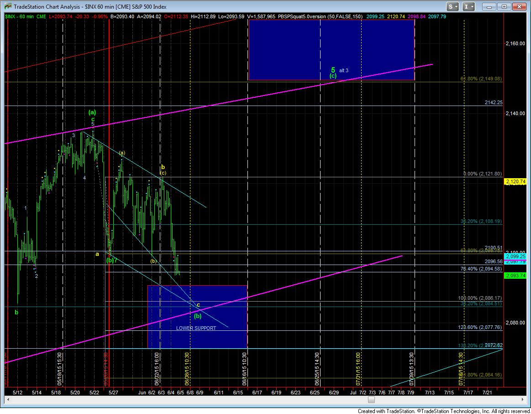This screenshot has height=414, width=531.
Task: Click the 5/12 date on time axis
Action: click(18, 393)
